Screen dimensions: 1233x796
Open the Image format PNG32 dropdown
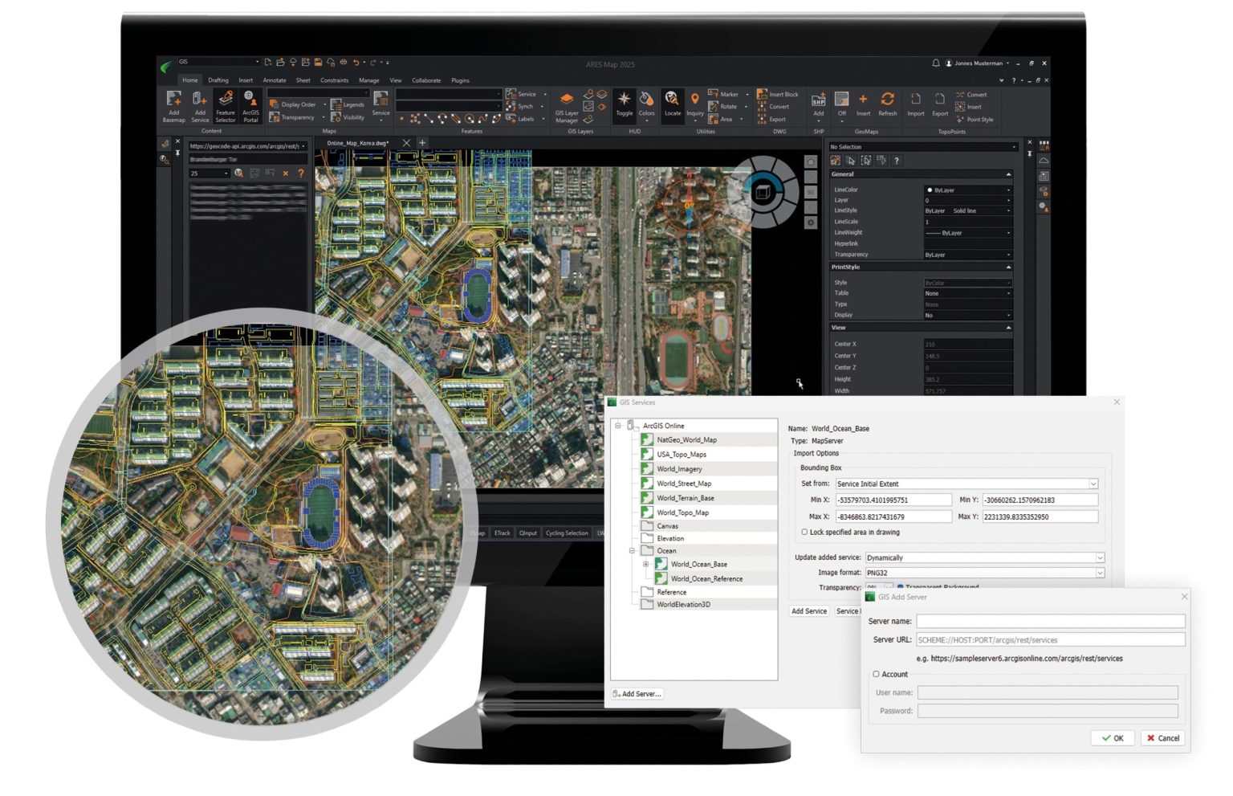coord(1098,572)
